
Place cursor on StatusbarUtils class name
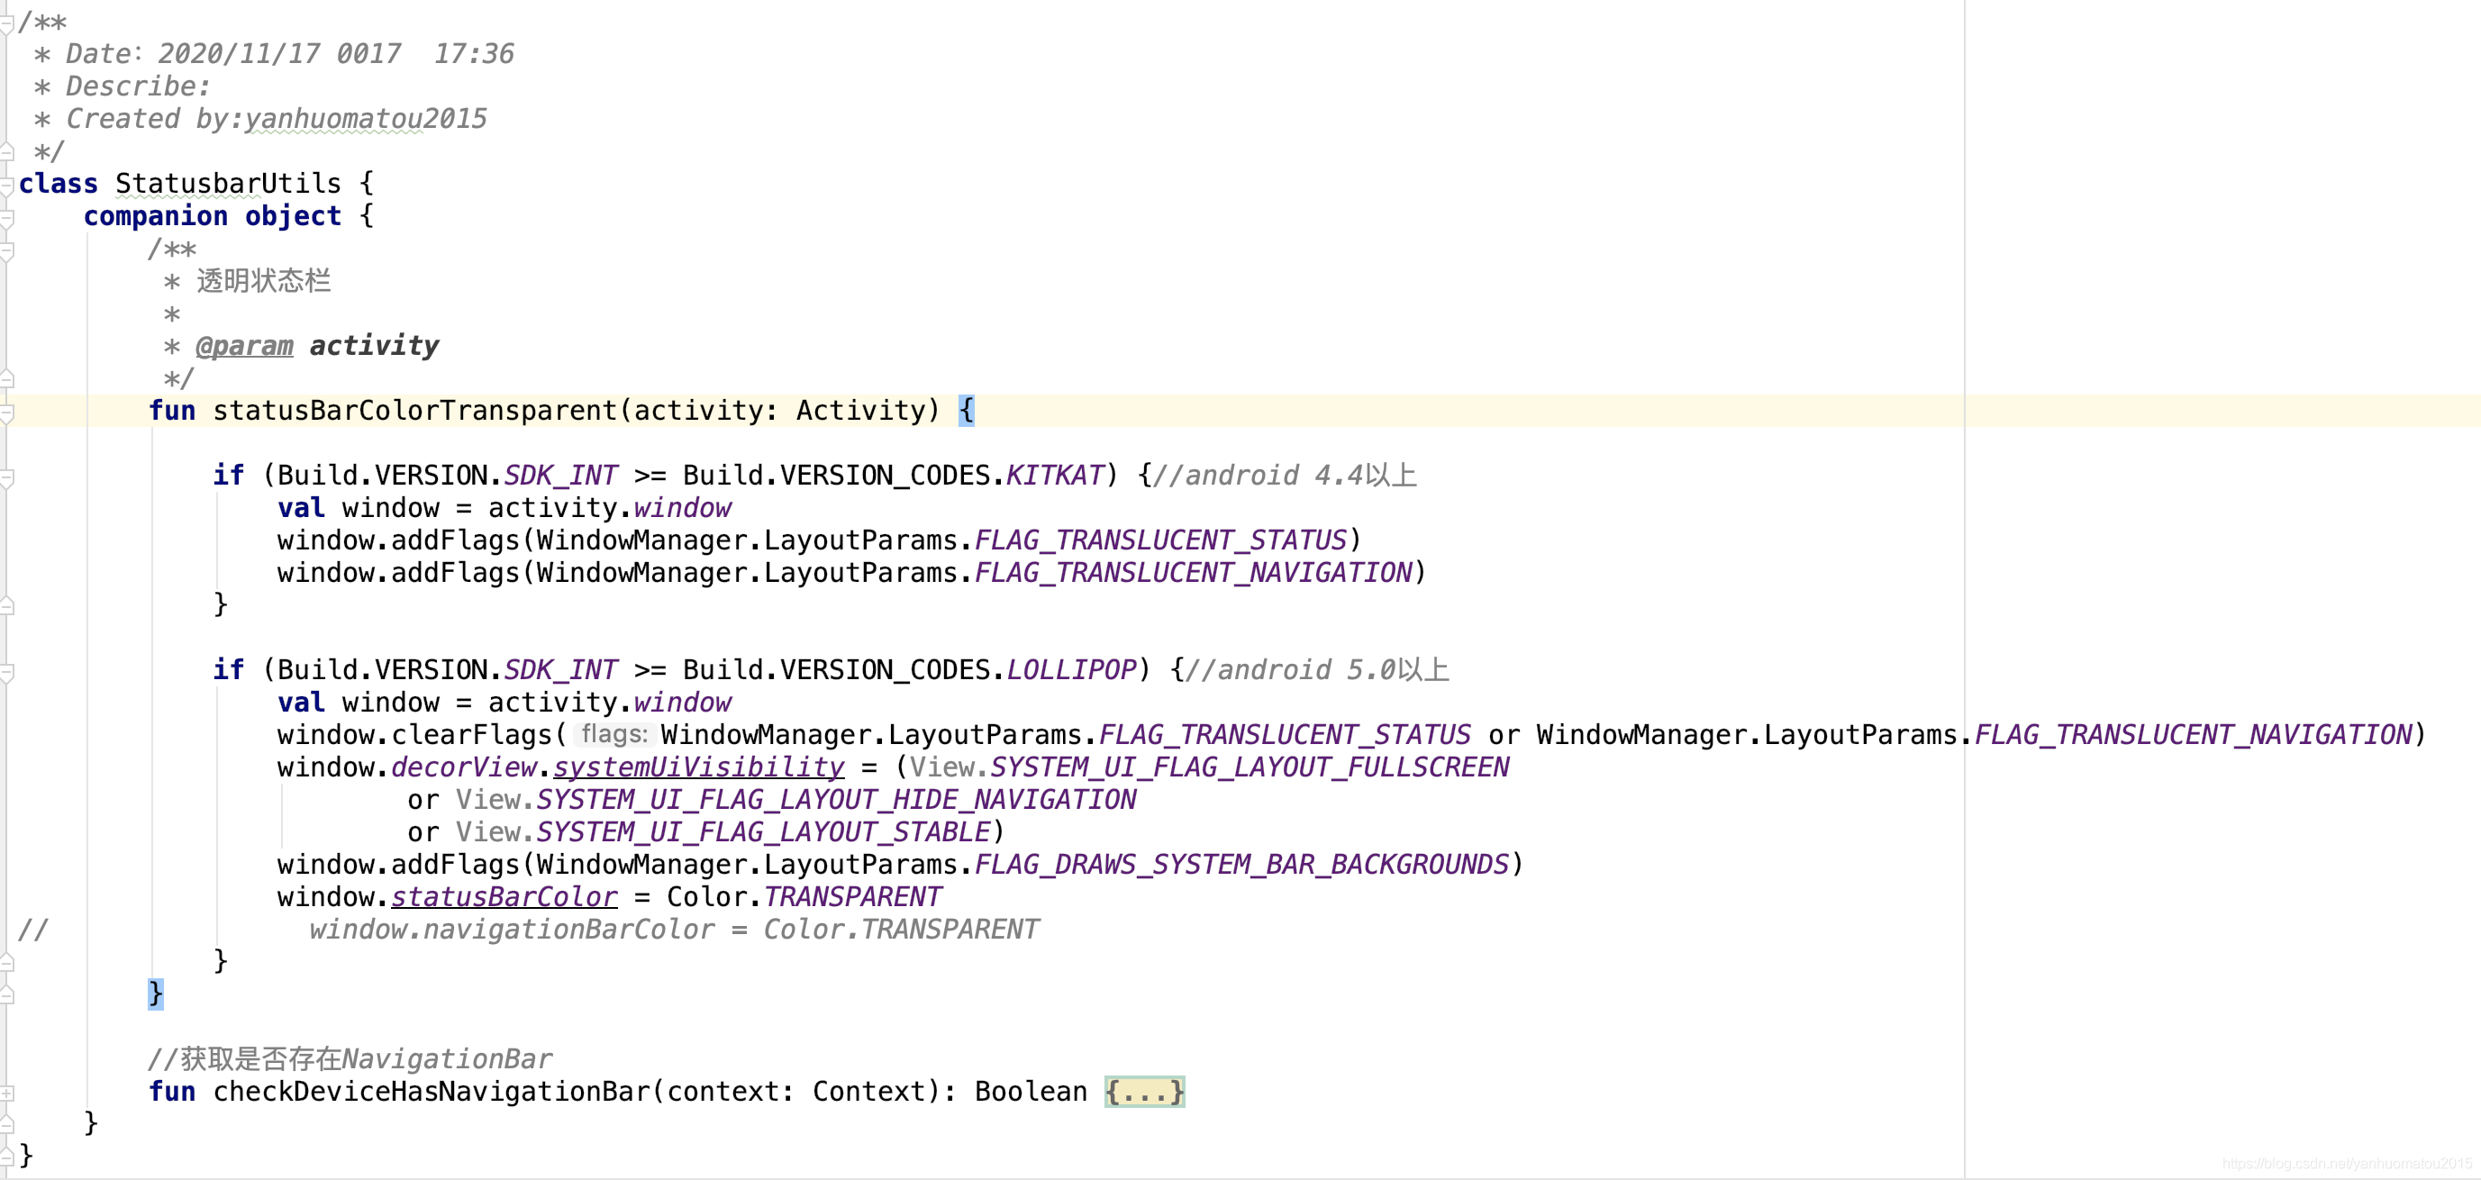[x=227, y=184]
